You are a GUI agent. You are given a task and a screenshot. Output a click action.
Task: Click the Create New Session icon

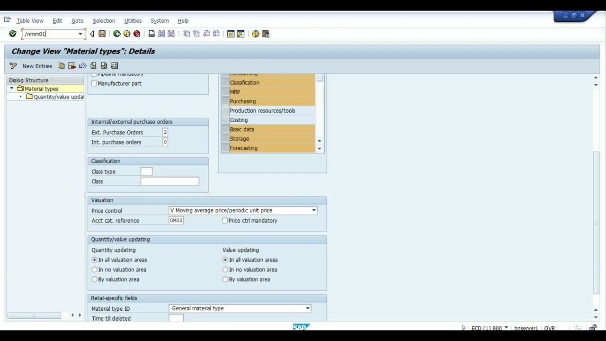(x=231, y=34)
